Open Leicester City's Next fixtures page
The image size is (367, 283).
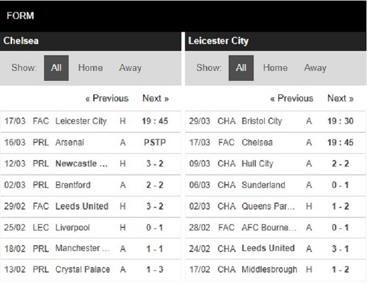pyautogui.click(x=341, y=98)
